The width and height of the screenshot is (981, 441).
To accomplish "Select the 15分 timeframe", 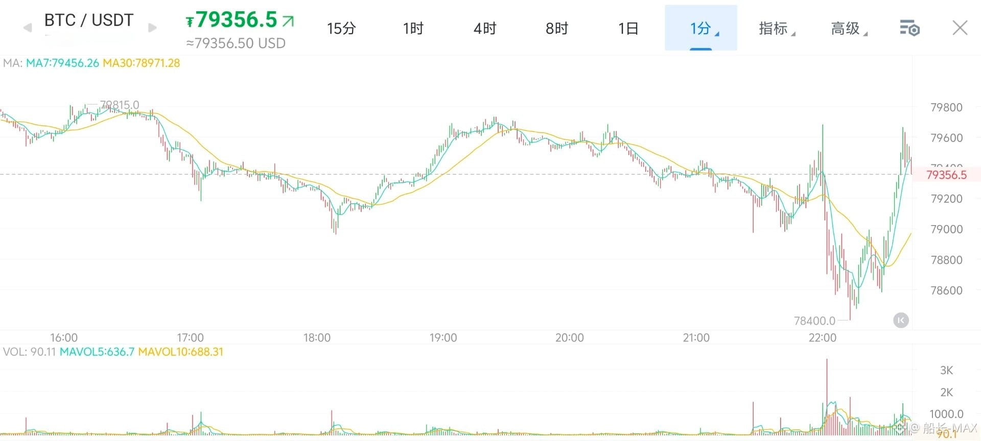I will 341,28.
